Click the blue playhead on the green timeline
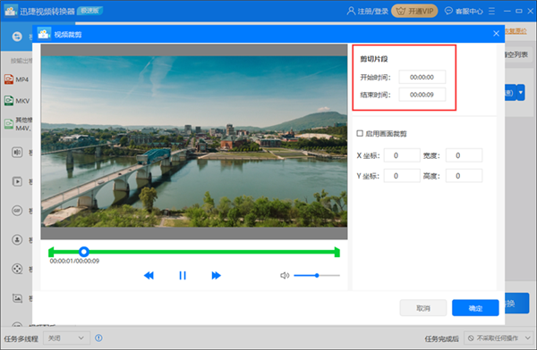Viewport: 537px width, 350px height. click(84, 252)
